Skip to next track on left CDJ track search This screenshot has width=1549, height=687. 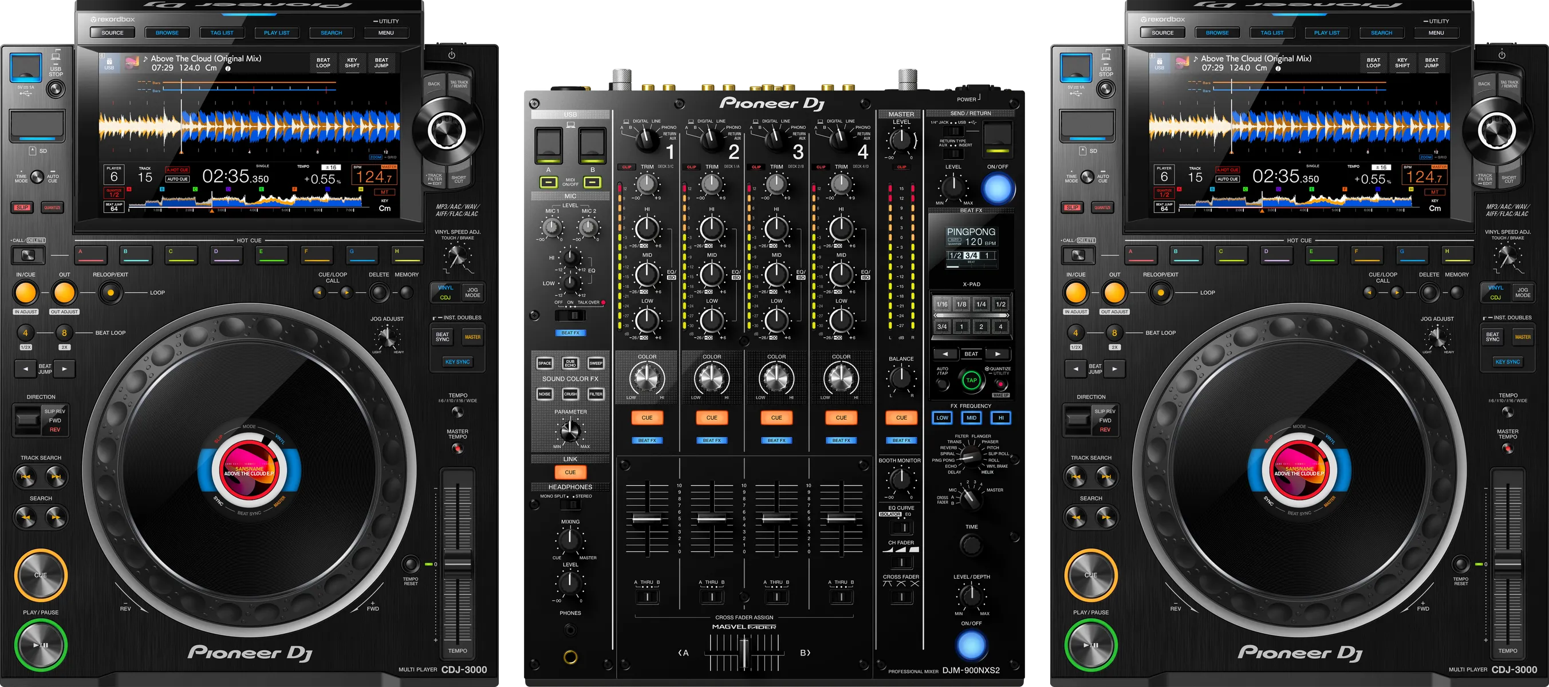click(x=56, y=477)
